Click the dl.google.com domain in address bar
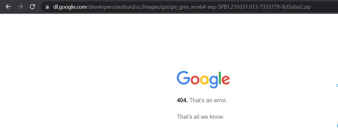This screenshot has width=338, height=136. [70, 7]
